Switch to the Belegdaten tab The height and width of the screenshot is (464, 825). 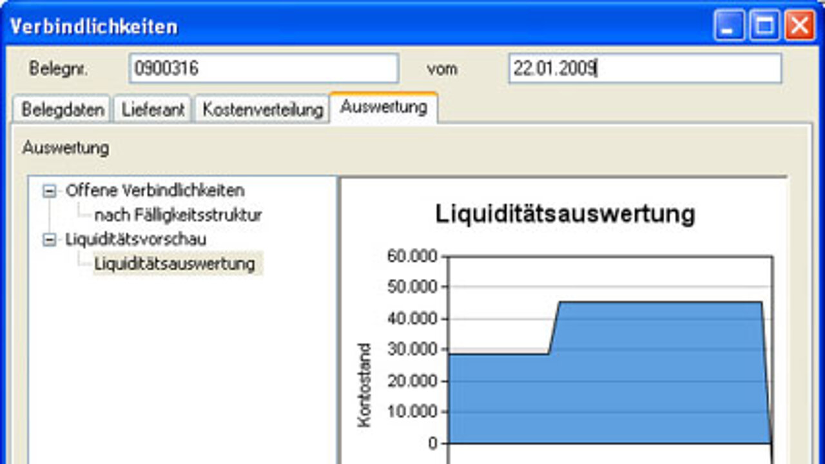(x=63, y=110)
